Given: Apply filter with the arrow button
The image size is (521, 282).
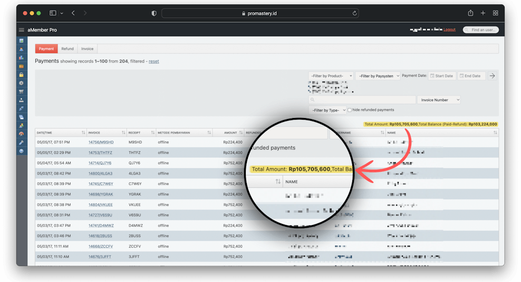Looking at the screenshot, I should click(492, 76).
